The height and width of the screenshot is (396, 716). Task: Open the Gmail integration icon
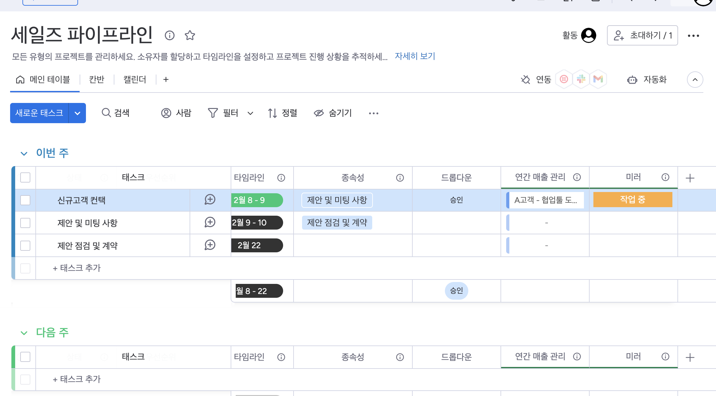pyautogui.click(x=598, y=79)
